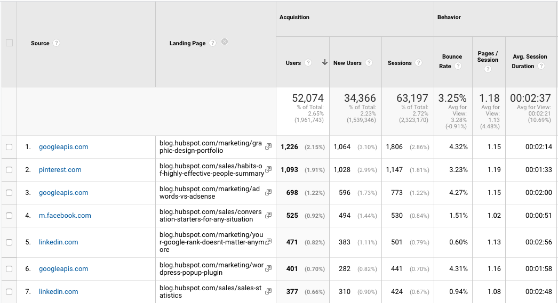
Task: Click the help icon next to Users
Action: pos(308,63)
